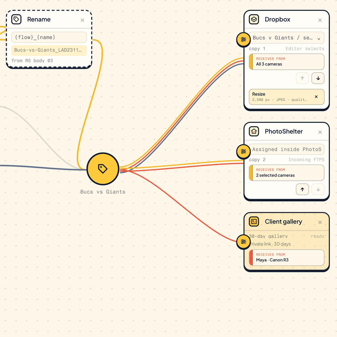Click the Dropbox card title
Screen dimensions: 337x337
point(277,19)
